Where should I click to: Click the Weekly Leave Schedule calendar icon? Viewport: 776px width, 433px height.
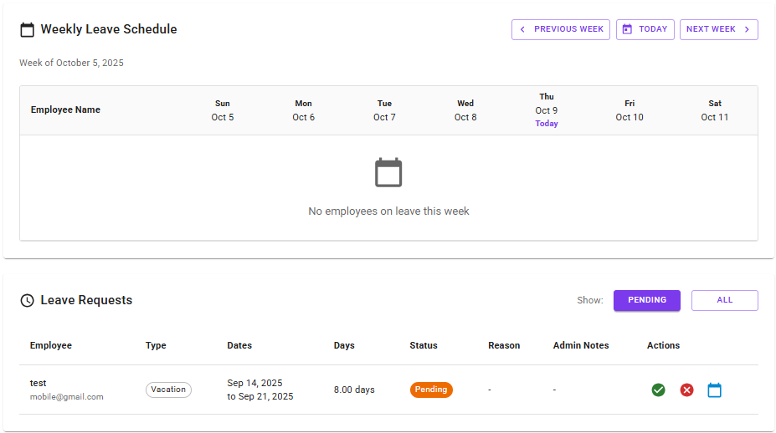(27, 29)
